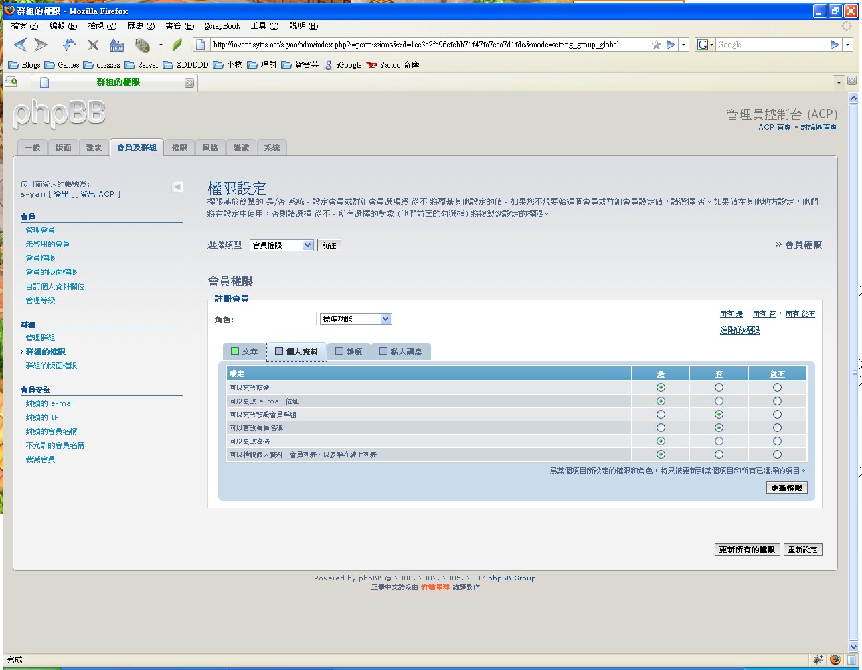This screenshot has width=862, height=670.
Task: Open the browser Home page icon
Action: click(x=117, y=45)
